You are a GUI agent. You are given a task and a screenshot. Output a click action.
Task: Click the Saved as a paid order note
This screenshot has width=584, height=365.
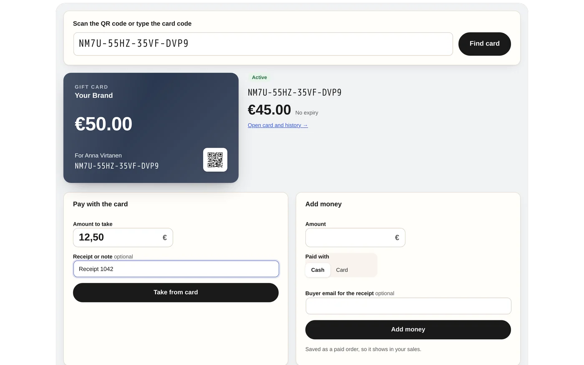[363, 349]
